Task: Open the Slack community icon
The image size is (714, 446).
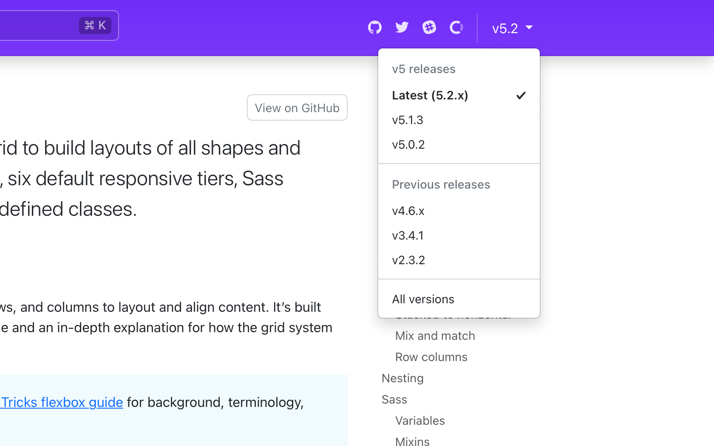Action: tap(429, 28)
